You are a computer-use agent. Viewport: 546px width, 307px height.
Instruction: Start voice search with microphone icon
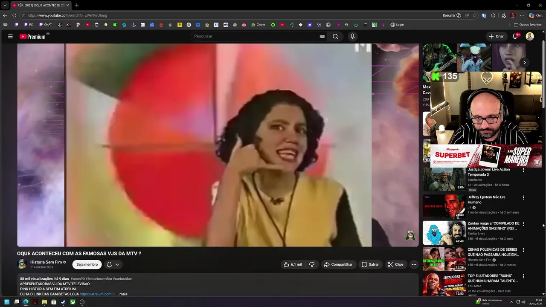pos(352,36)
